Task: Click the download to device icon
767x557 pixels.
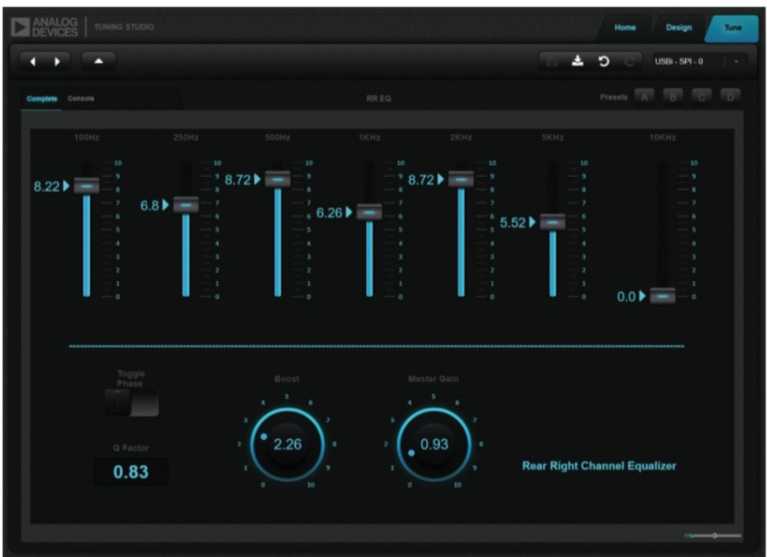Action: [577, 61]
